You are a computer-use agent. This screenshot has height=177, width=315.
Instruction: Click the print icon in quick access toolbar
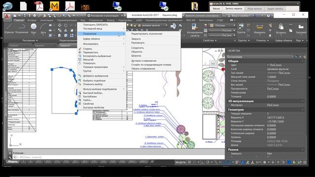coord(34,15)
